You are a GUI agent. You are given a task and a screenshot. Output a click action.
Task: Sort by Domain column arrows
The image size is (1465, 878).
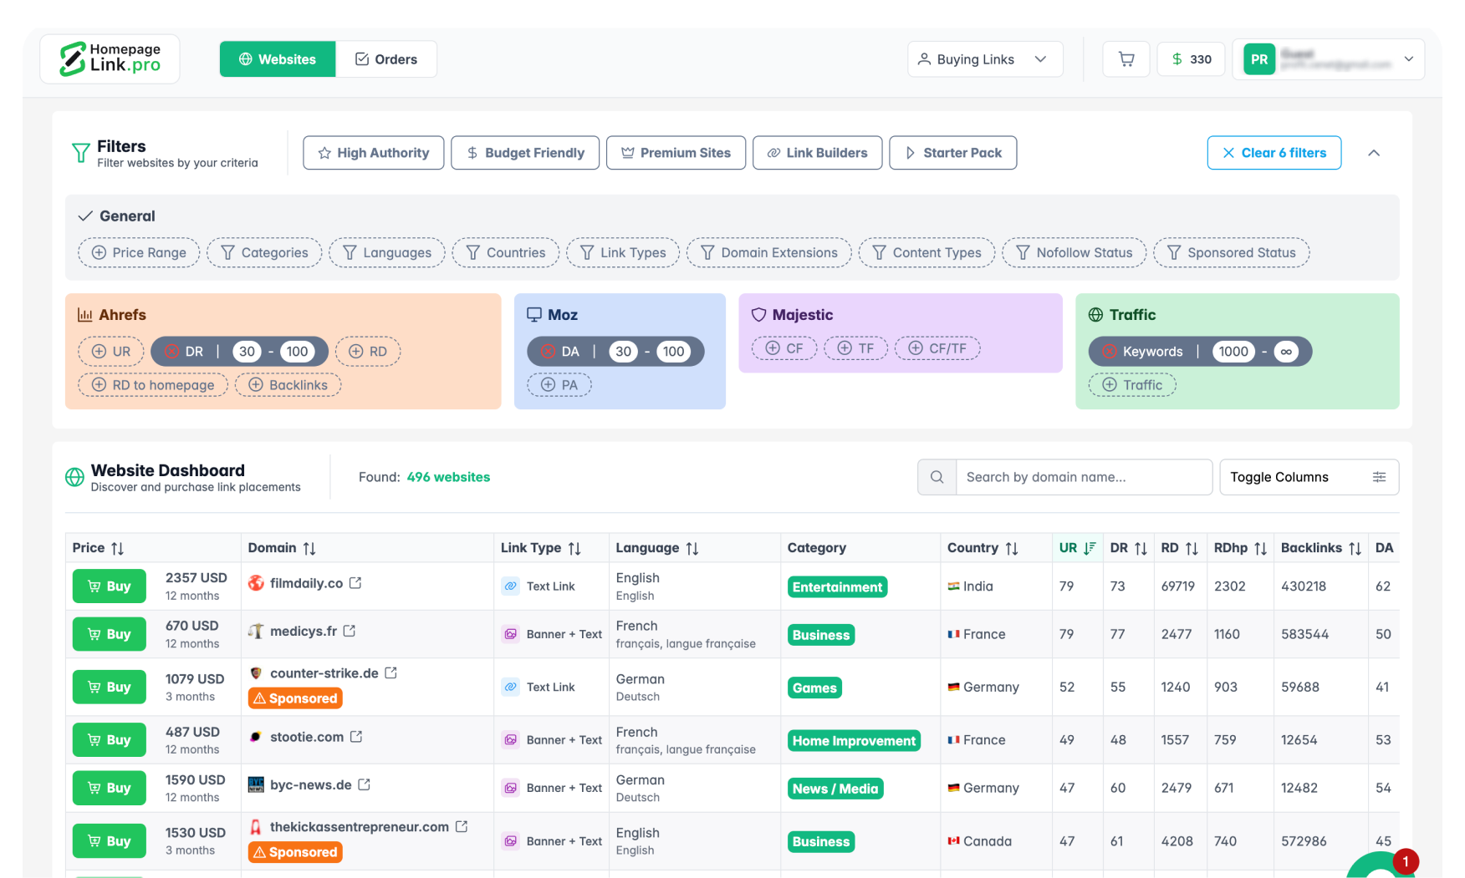coord(309,548)
